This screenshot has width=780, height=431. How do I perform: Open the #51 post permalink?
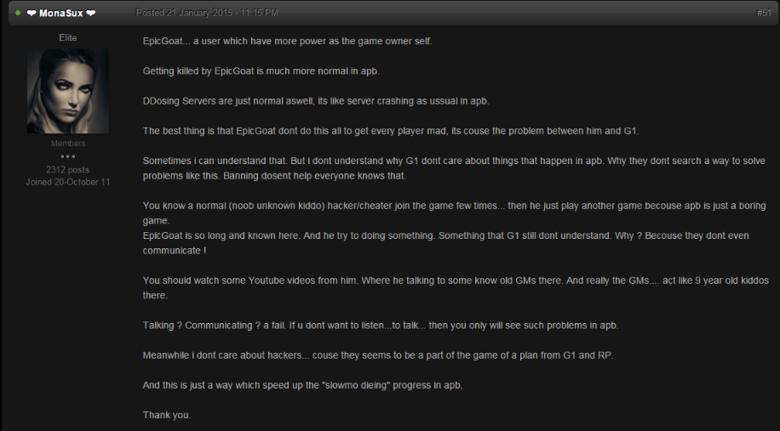click(763, 13)
